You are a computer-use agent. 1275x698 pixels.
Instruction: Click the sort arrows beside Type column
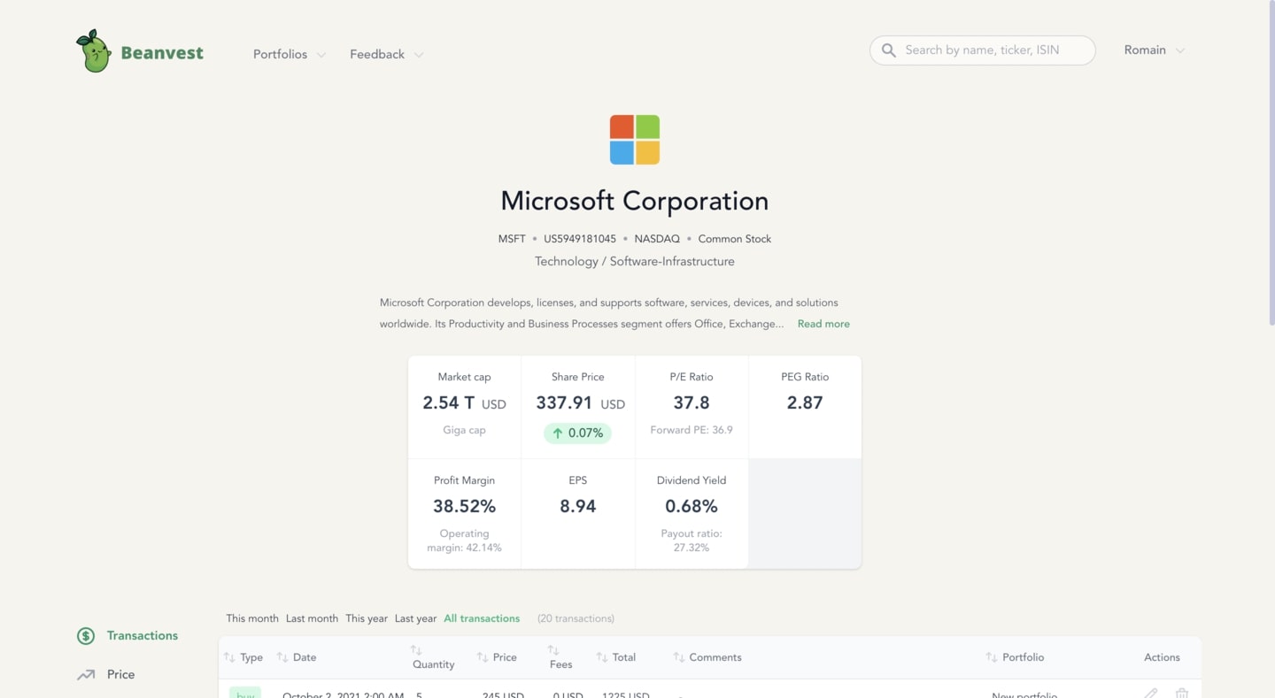[x=229, y=657]
